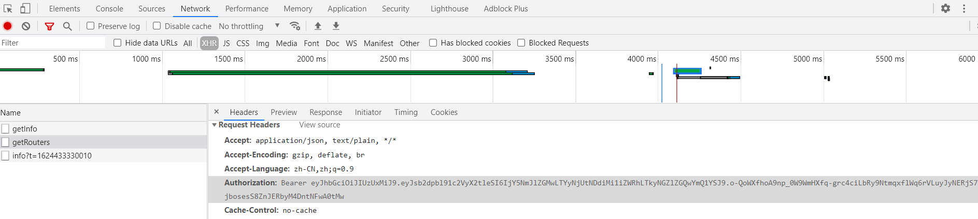
Task: Click in the Filter text field
Action: click(52, 43)
